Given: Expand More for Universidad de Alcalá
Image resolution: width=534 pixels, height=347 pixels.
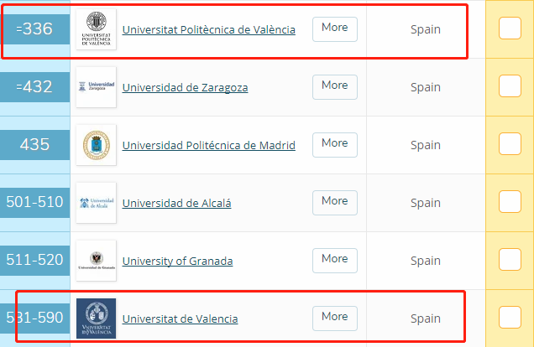Looking at the screenshot, I should [335, 203].
